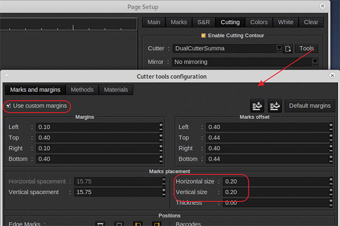Click the Positions section heading
The width and height of the screenshot is (340, 226).
tap(169, 216)
